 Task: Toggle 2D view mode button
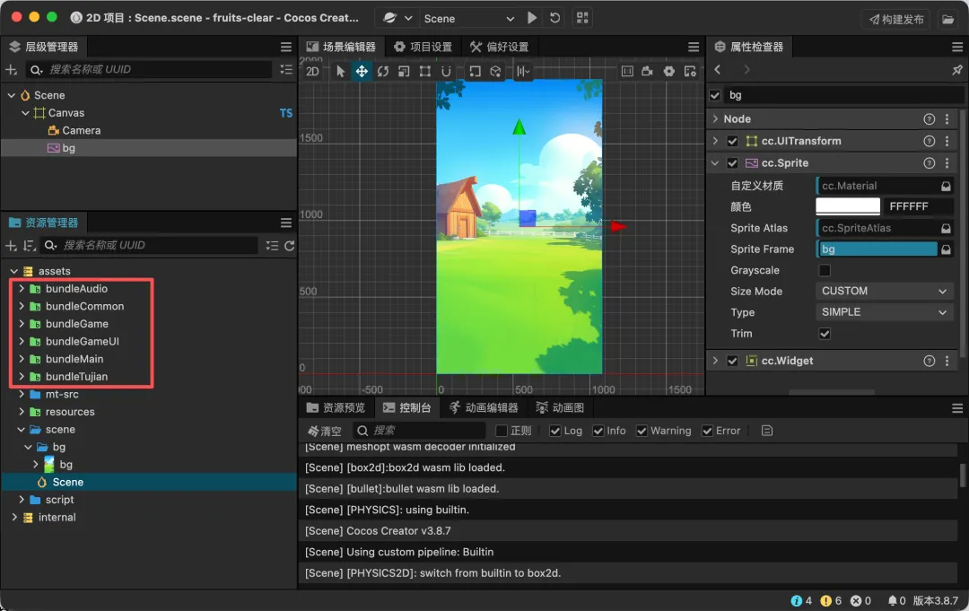312,72
